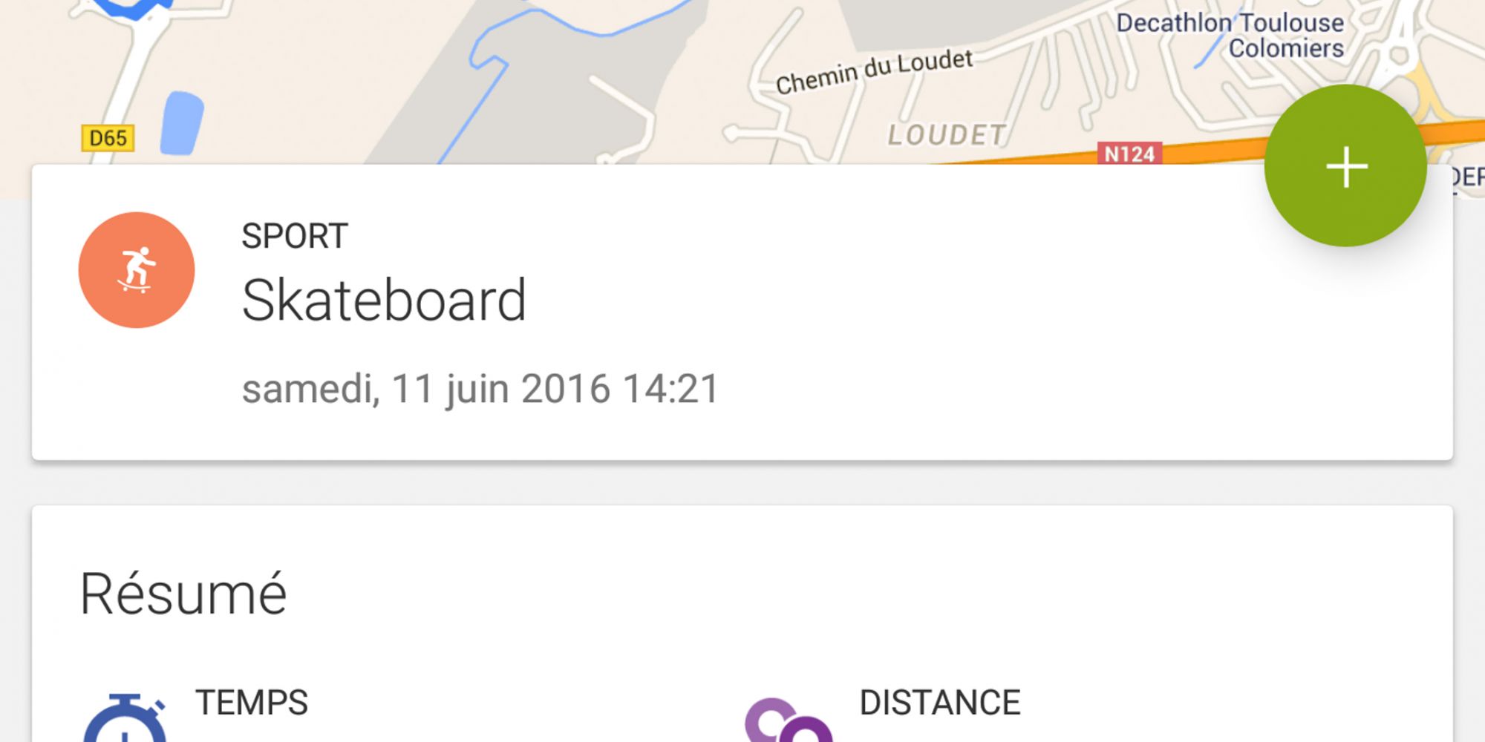Tap the TEMPS label
Viewport: 1485px width, 742px height.
click(x=252, y=702)
